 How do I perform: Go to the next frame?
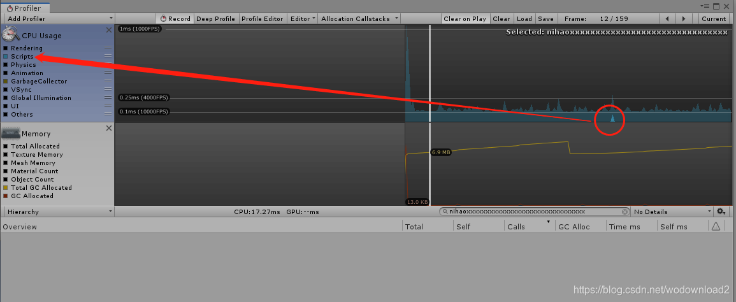coord(683,18)
